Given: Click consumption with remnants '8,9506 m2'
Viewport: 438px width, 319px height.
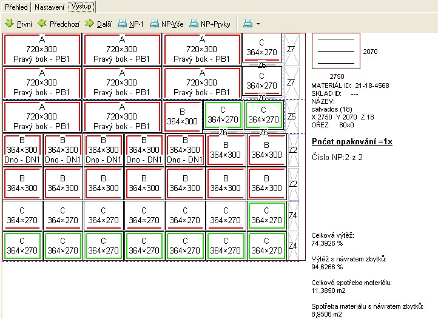Looking at the screenshot, I should (326, 315).
